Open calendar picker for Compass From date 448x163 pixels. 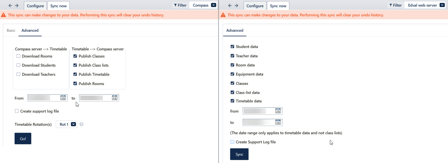click(63, 98)
